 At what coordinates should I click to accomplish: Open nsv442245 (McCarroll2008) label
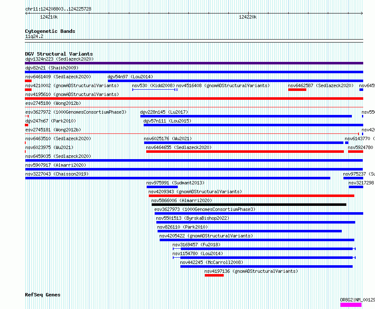212,262
